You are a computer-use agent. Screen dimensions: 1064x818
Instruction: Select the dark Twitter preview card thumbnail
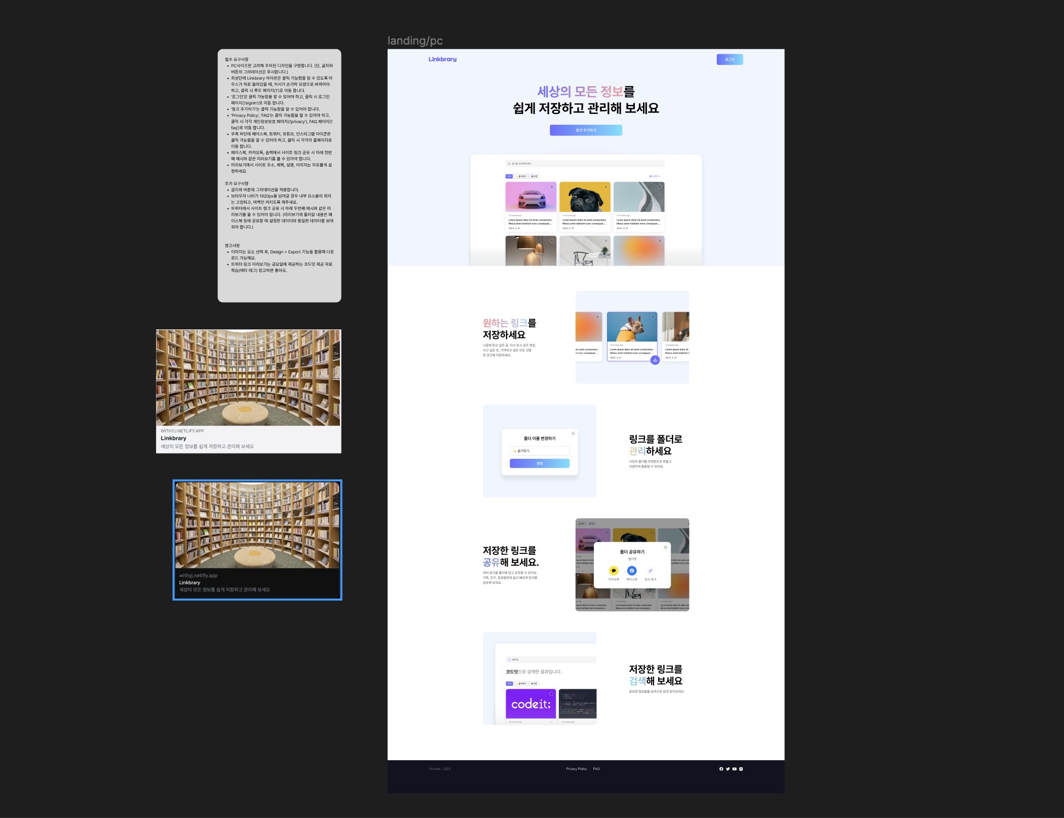(x=257, y=525)
